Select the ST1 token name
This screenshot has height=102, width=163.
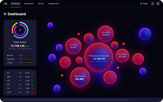[x=8, y=73]
